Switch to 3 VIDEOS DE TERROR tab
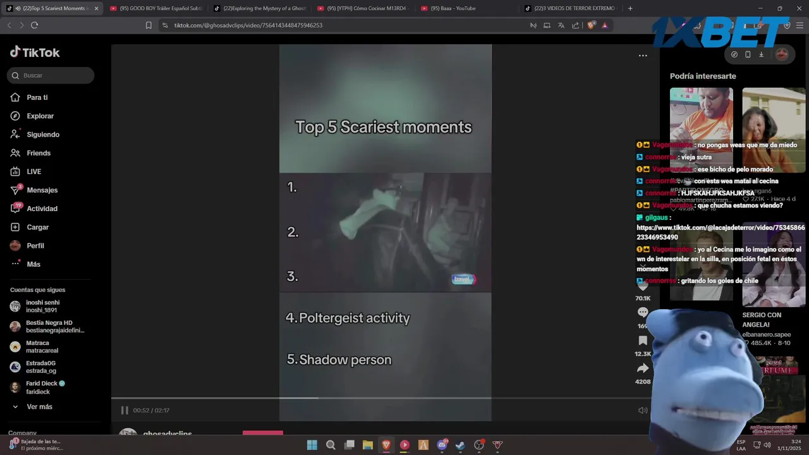Screen dimensions: 809x455 click(571, 8)
